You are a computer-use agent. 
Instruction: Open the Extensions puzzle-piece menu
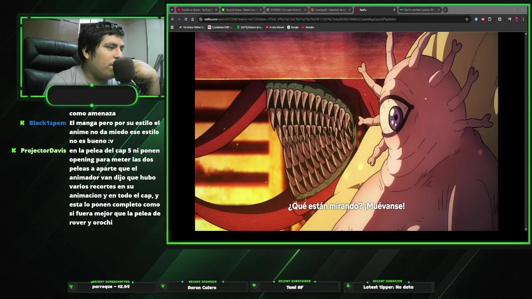[490, 19]
